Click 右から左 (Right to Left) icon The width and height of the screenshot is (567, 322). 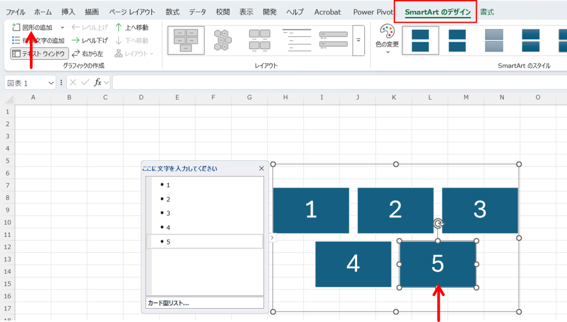pos(75,54)
